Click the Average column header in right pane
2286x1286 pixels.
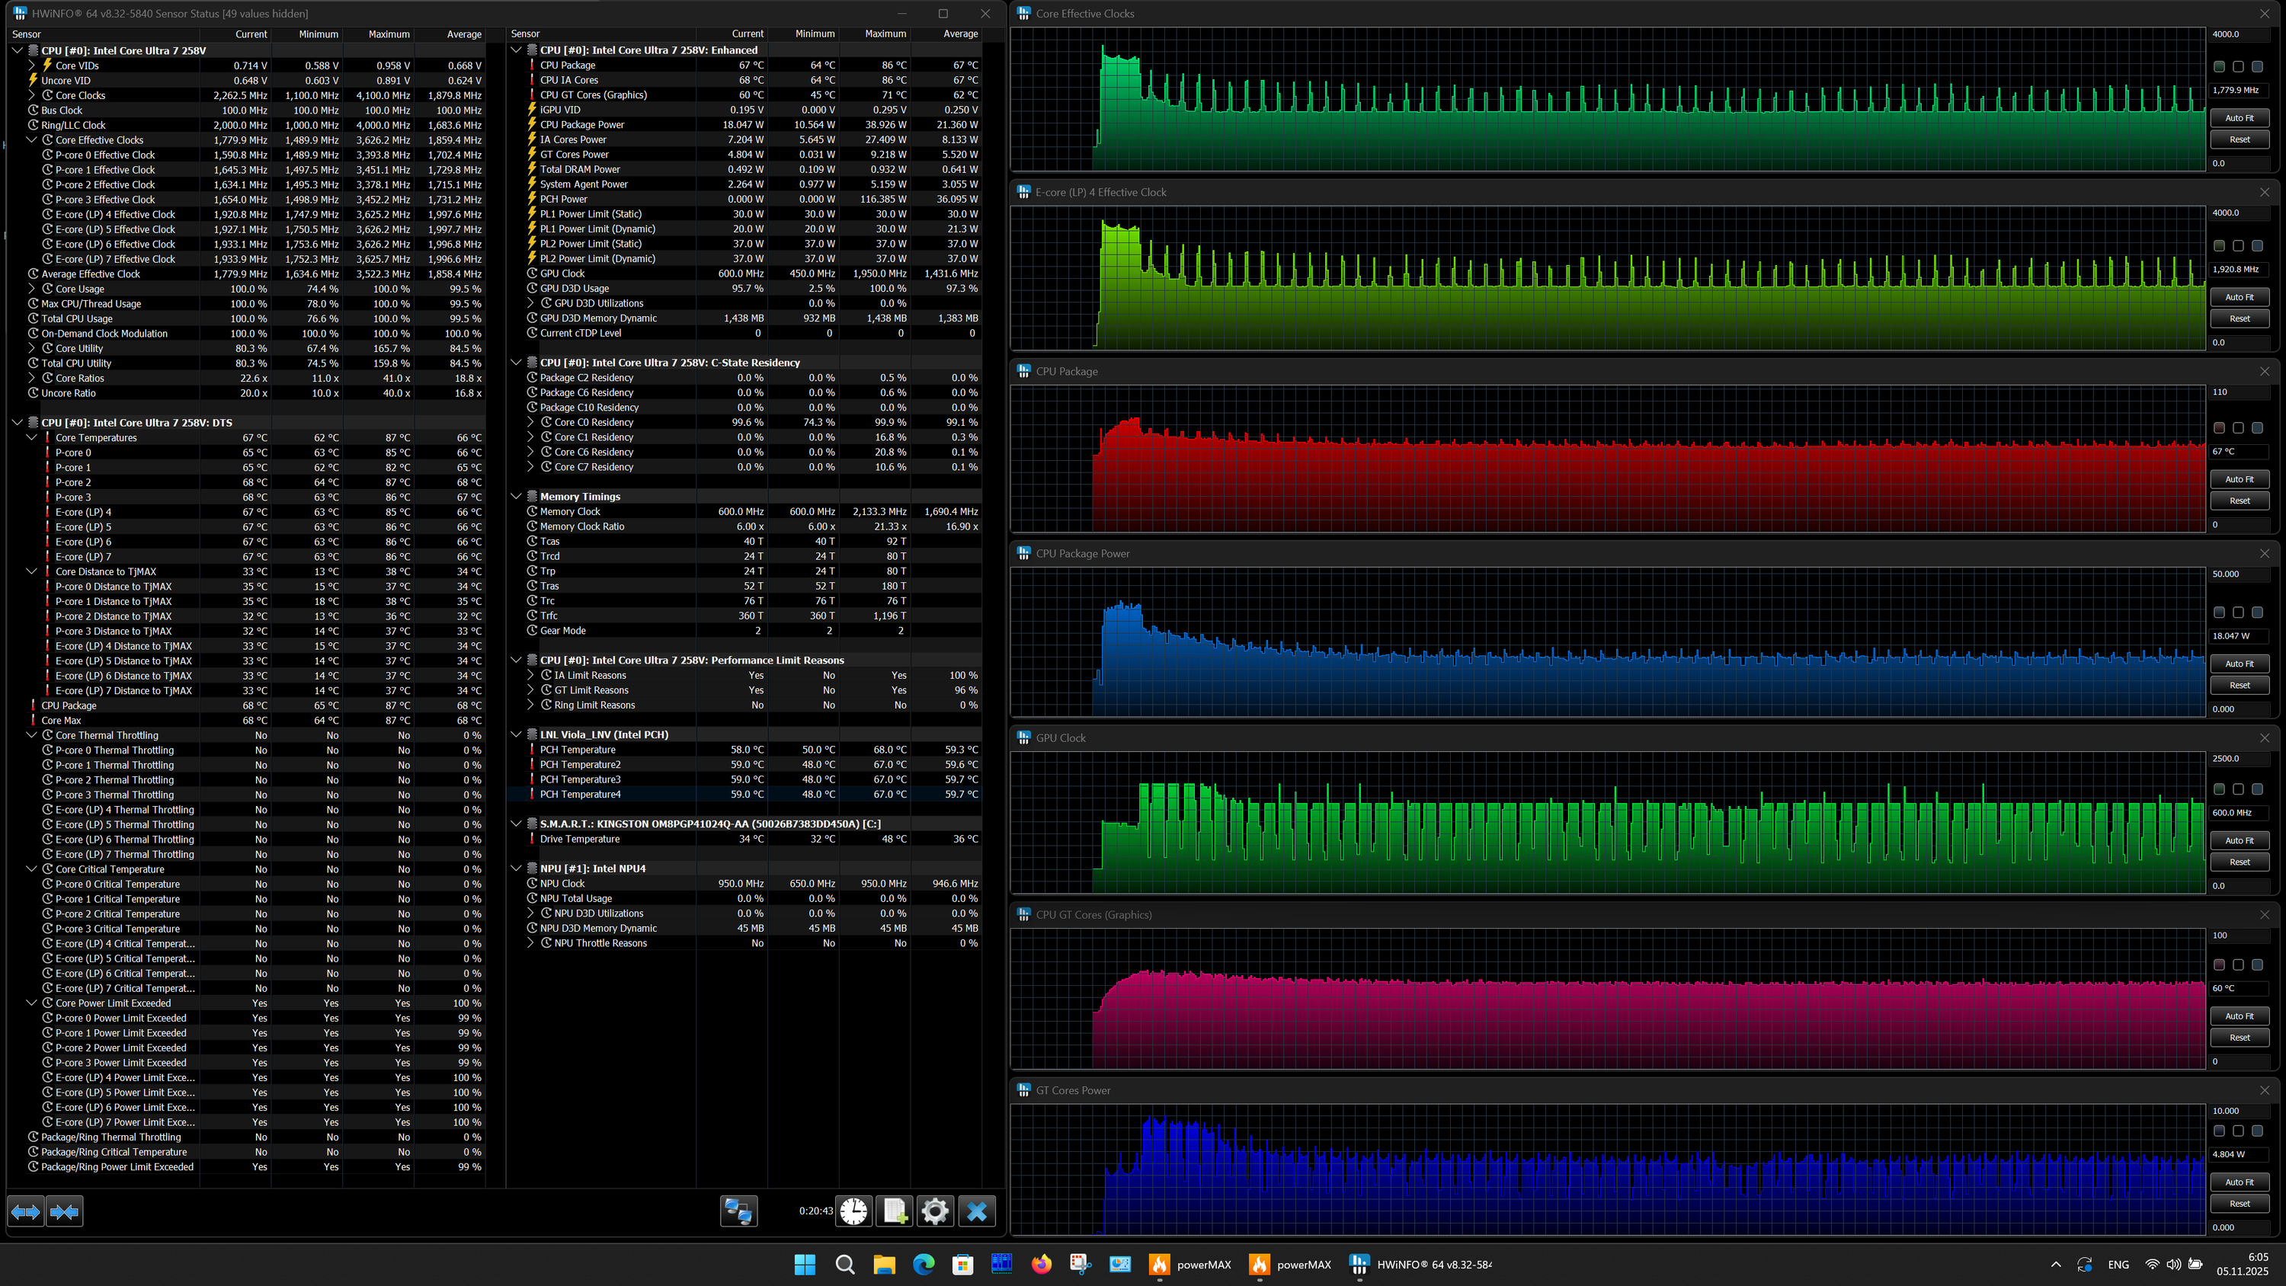960,34
